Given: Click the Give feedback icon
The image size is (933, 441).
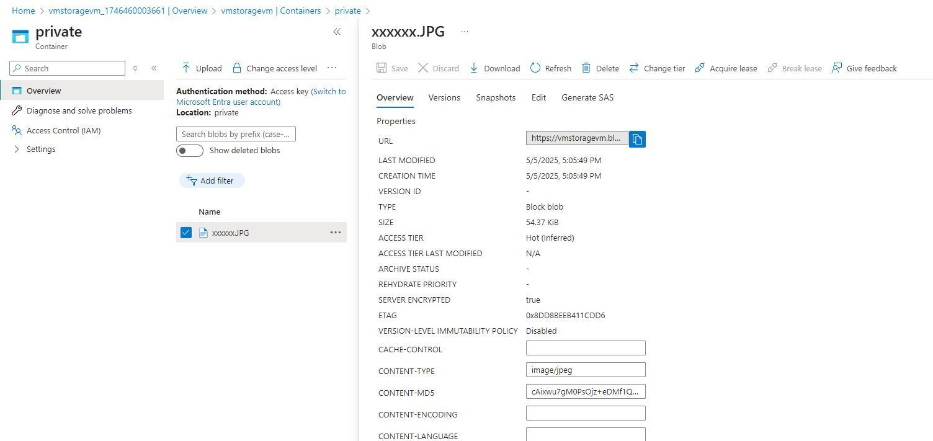Looking at the screenshot, I should 837,68.
